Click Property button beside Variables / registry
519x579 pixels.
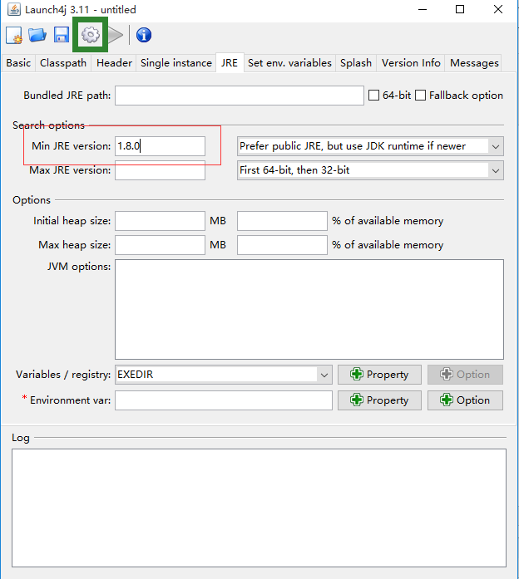pos(379,375)
